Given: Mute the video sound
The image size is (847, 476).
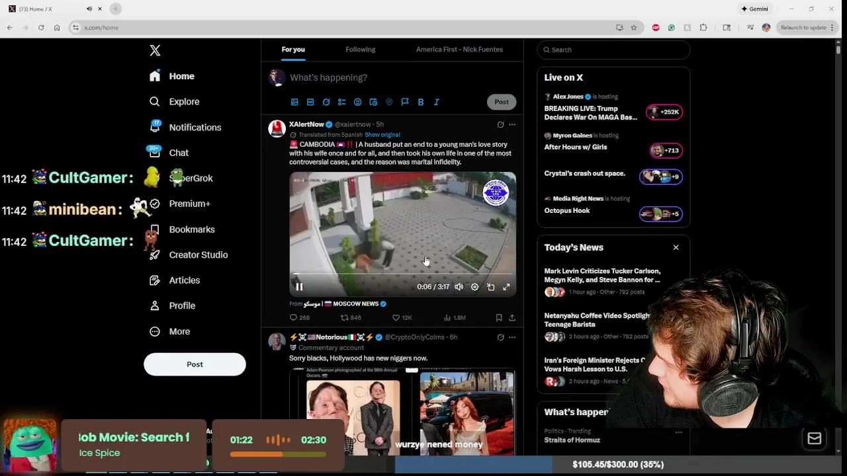Looking at the screenshot, I should click(x=459, y=287).
